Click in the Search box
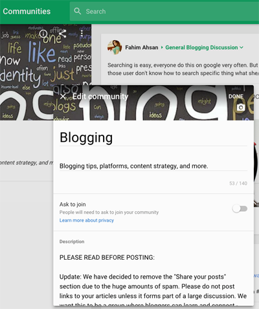The height and width of the screenshot is (309, 259). pos(164,11)
